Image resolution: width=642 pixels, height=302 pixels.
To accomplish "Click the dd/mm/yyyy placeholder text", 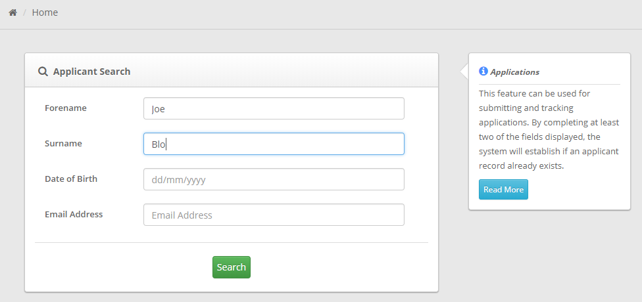I will click(x=178, y=180).
